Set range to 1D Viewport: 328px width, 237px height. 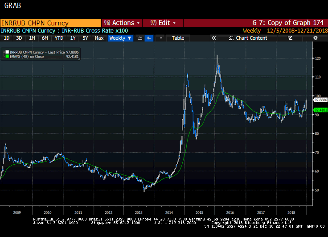point(7,38)
